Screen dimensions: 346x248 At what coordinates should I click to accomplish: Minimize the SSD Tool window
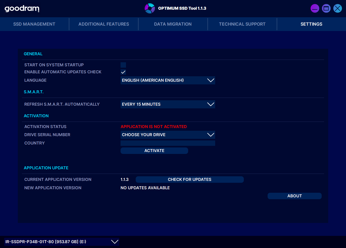tap(315, 8)
